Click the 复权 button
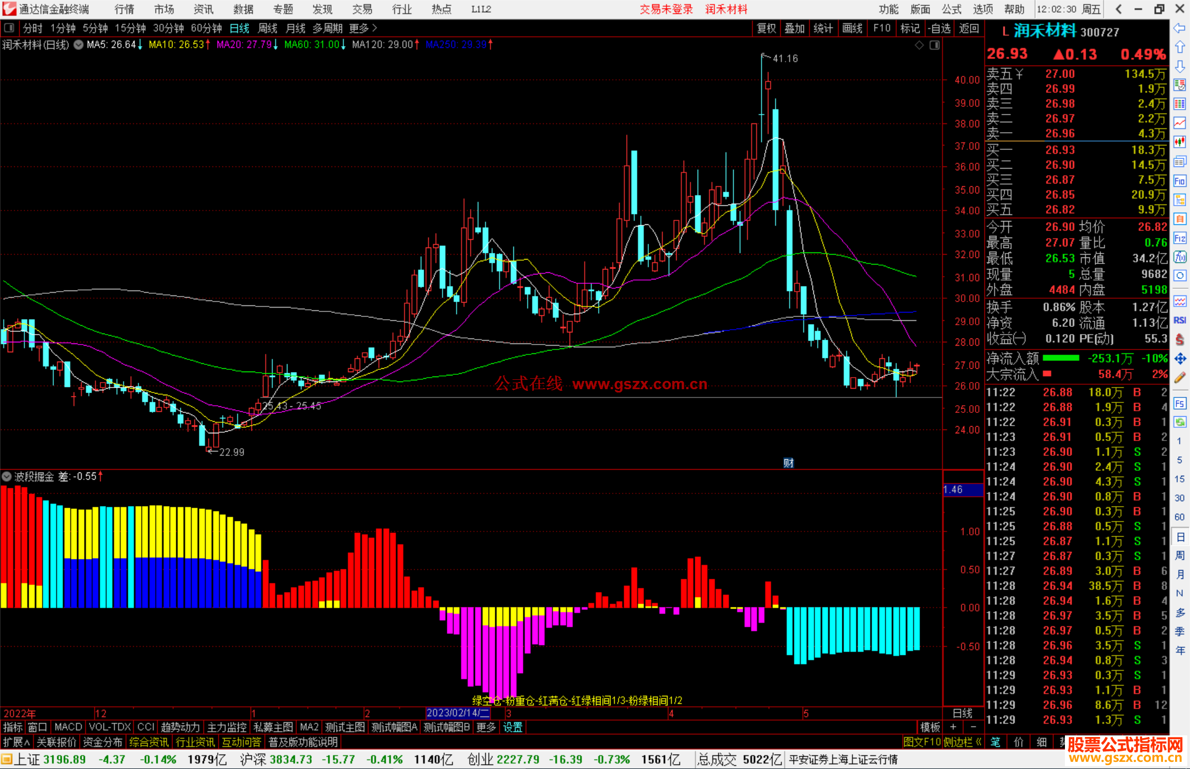The image size is (1190, 769). click(x=766, y=28)
